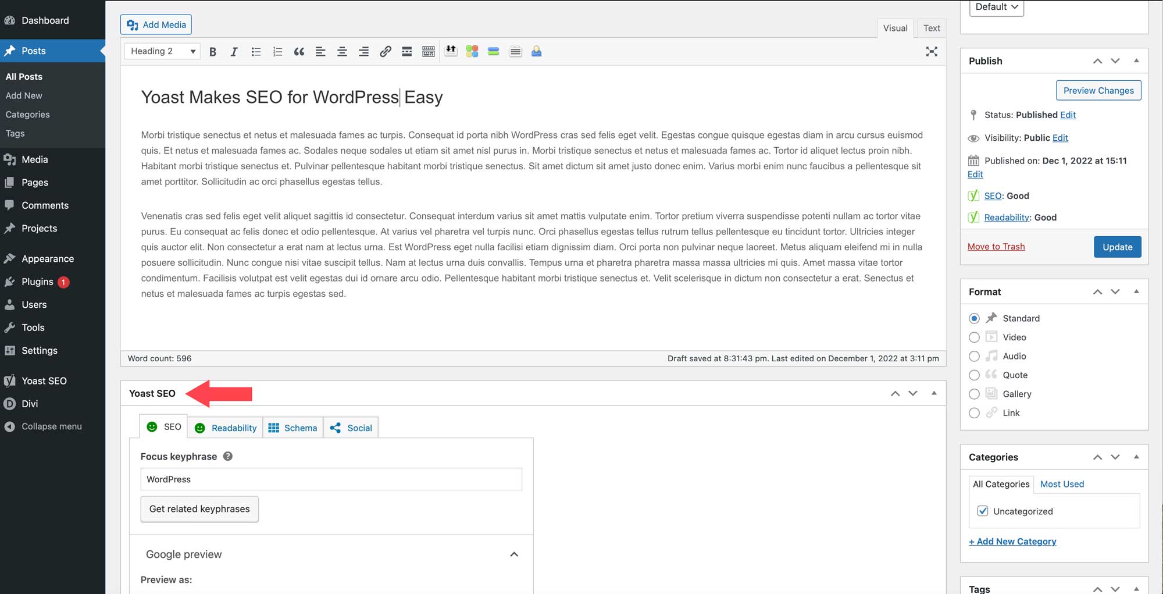
Task: Switch to the Readability tab
Action: click(x=226, y=428)
